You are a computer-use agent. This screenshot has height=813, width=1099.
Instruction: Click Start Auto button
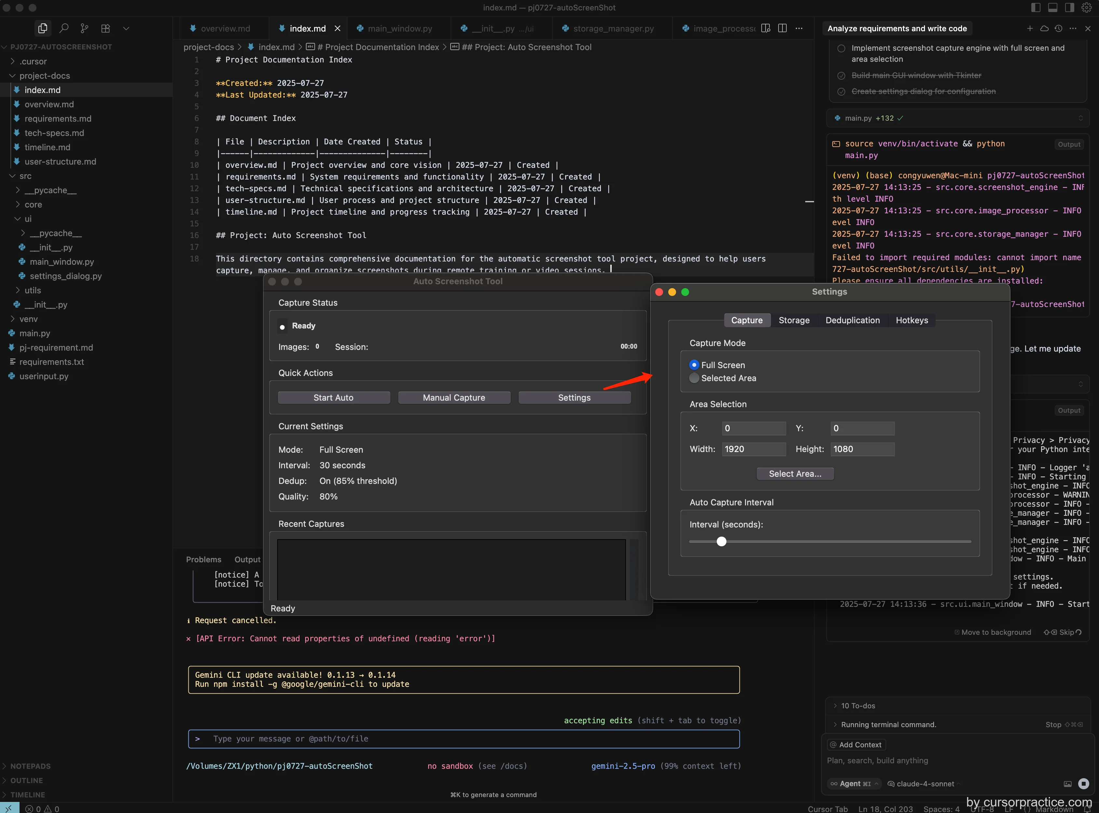[x=333, y=397]
